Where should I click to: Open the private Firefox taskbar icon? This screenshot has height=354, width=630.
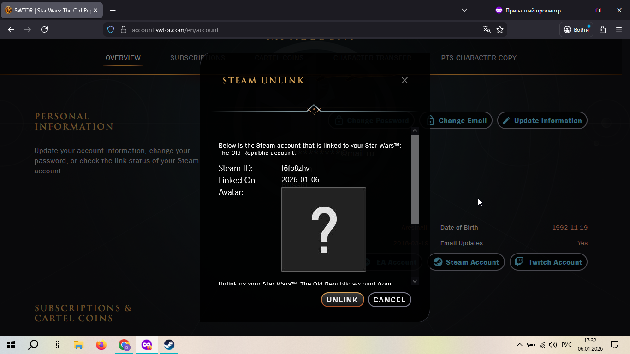(147, 345)
